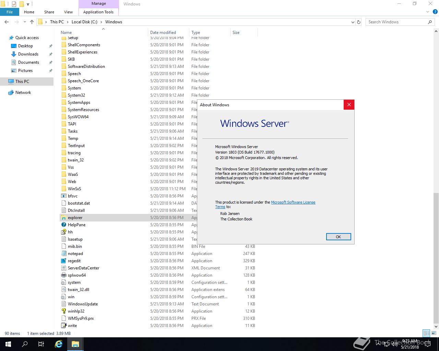Open Downloads in navigation pane

28,54
